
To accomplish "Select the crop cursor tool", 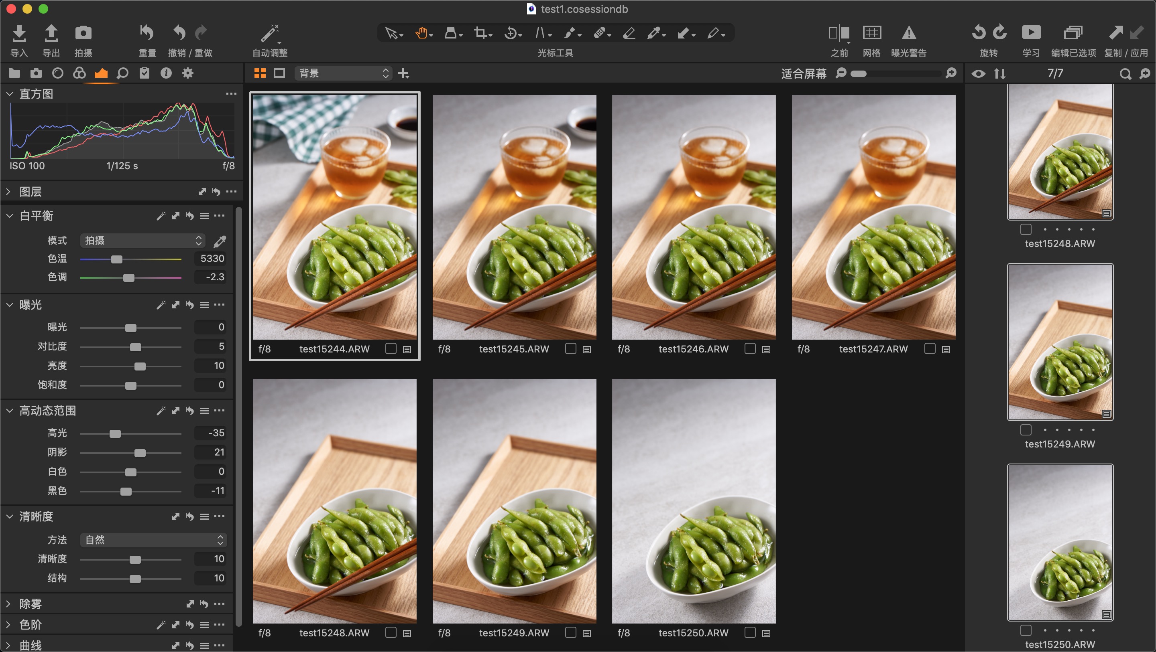I will click(x=480, y=33).
